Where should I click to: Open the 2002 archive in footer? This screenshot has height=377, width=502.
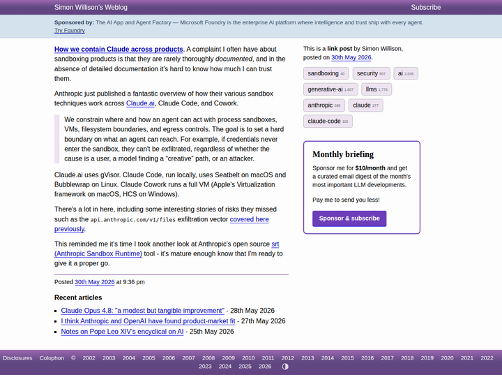[89, 358]
